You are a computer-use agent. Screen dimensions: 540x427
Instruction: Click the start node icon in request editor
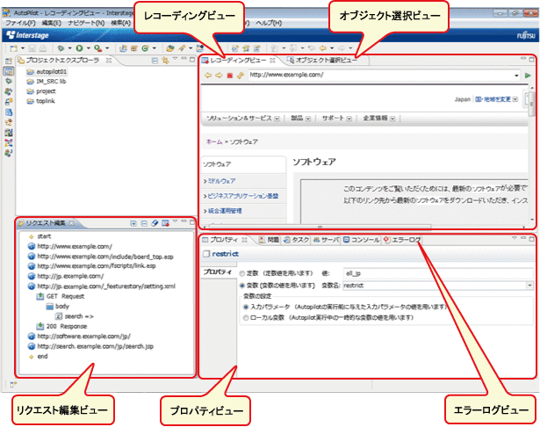tap(31, 236)
